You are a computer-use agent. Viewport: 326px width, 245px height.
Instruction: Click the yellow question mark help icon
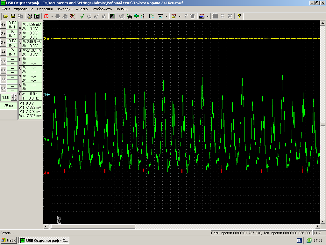click(239, 16)
